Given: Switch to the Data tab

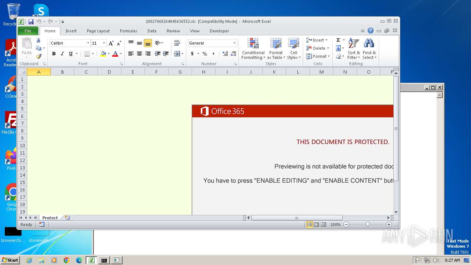Looking at the screenshot, I should [x=152, y=31].
